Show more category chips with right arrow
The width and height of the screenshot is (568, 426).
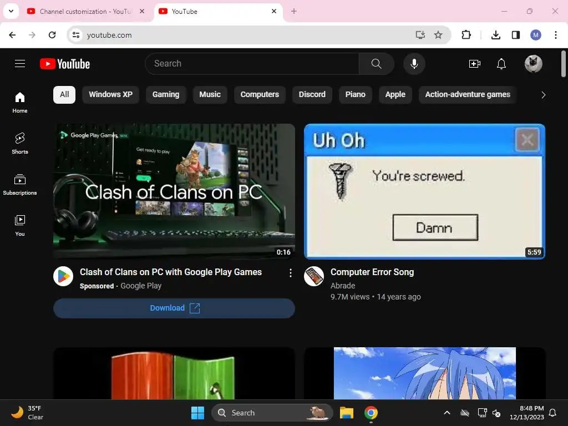(543, 95)
